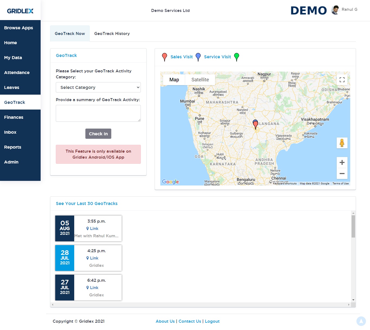Go to Home in sidebar
This screenshot has width=370, height=330.
(x=20, y=43)
